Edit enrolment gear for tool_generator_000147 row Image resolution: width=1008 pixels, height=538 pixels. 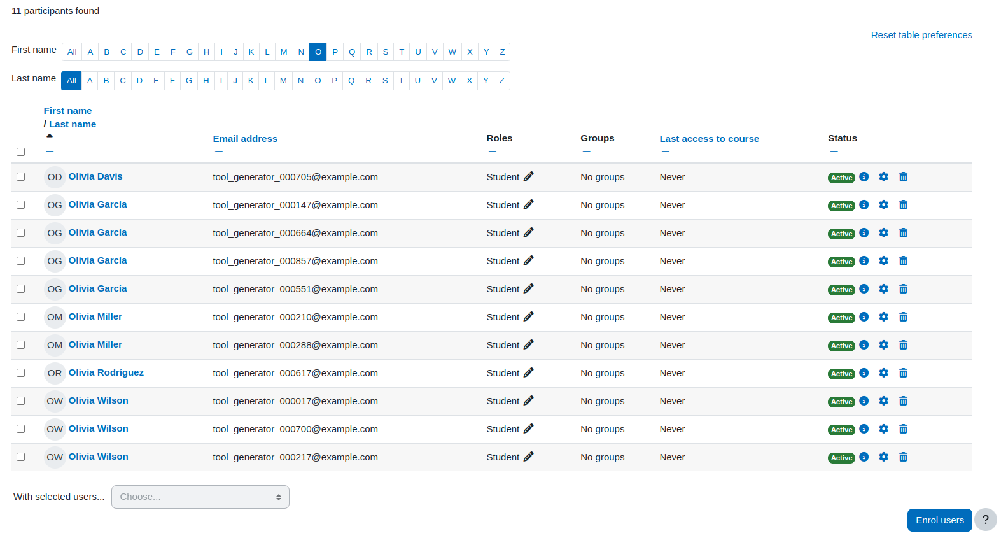(883, 204)
